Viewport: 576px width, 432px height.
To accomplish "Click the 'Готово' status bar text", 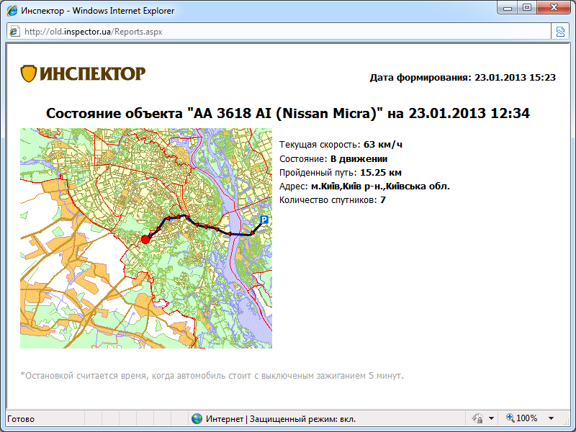I will [x=21, y=419].
